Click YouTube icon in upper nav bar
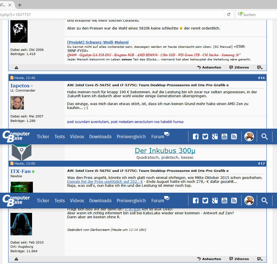Viewport: 277px width, 264px height. [224, 136]
